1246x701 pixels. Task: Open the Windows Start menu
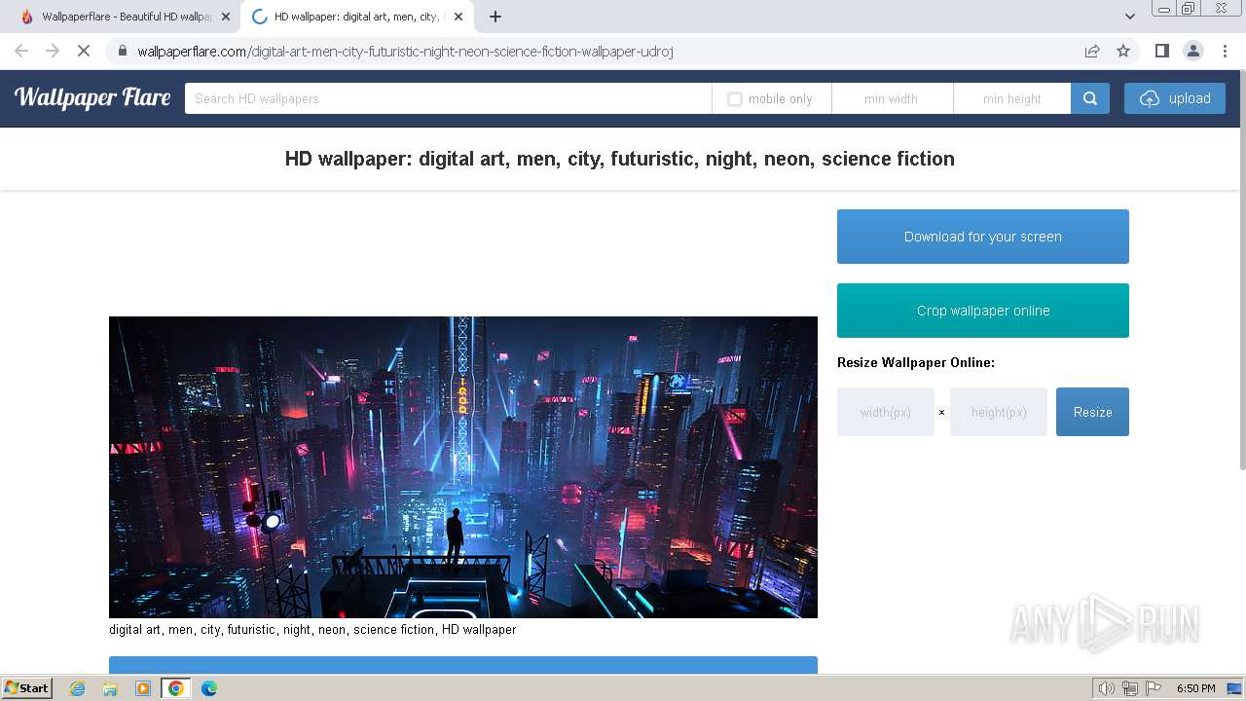[26, 688]
